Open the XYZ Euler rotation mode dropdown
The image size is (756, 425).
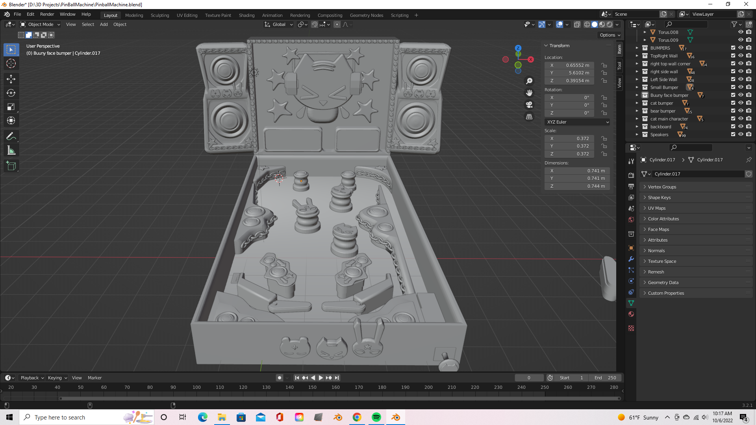(577, 122)
